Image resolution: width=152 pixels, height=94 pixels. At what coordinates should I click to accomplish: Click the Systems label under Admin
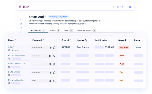[x=15, y=50]
